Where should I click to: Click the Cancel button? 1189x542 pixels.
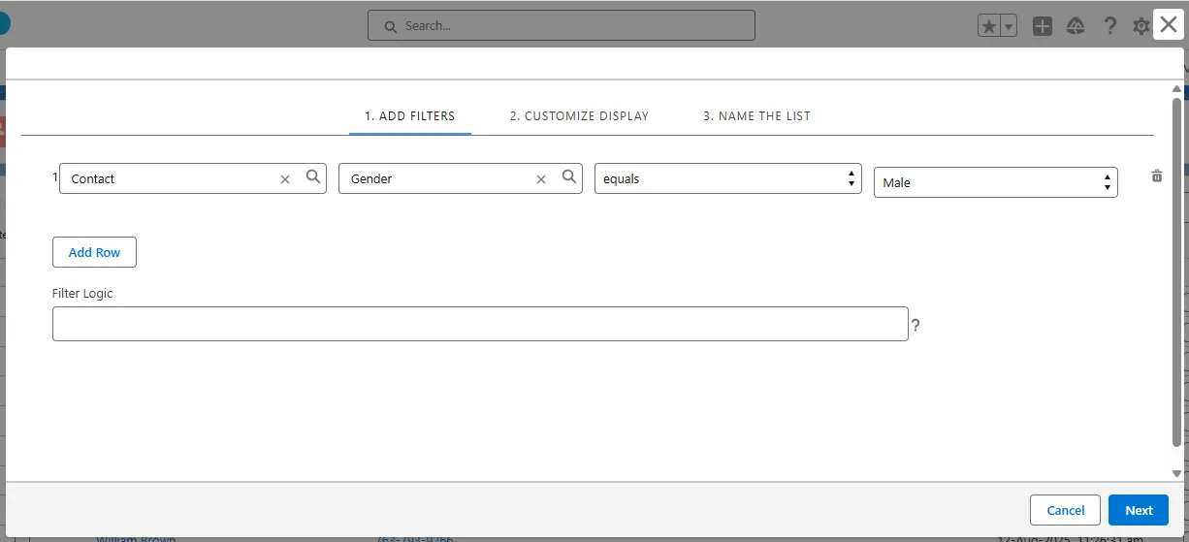pos(1065,510)
